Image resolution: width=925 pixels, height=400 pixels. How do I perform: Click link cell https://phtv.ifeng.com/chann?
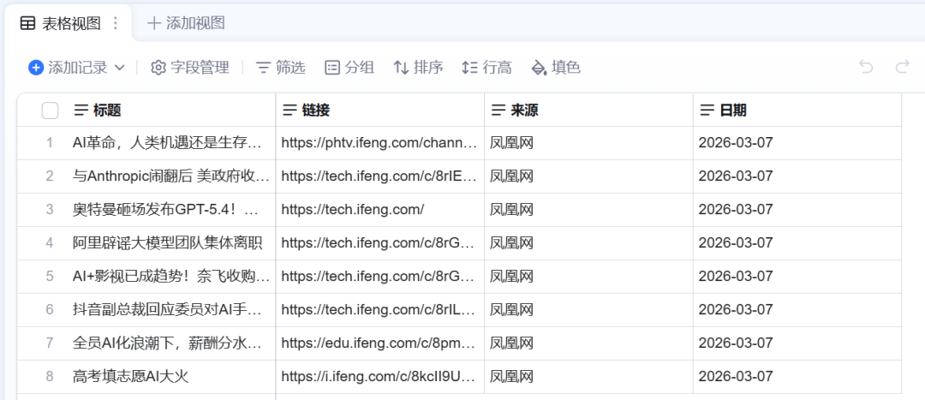[380, 143]
